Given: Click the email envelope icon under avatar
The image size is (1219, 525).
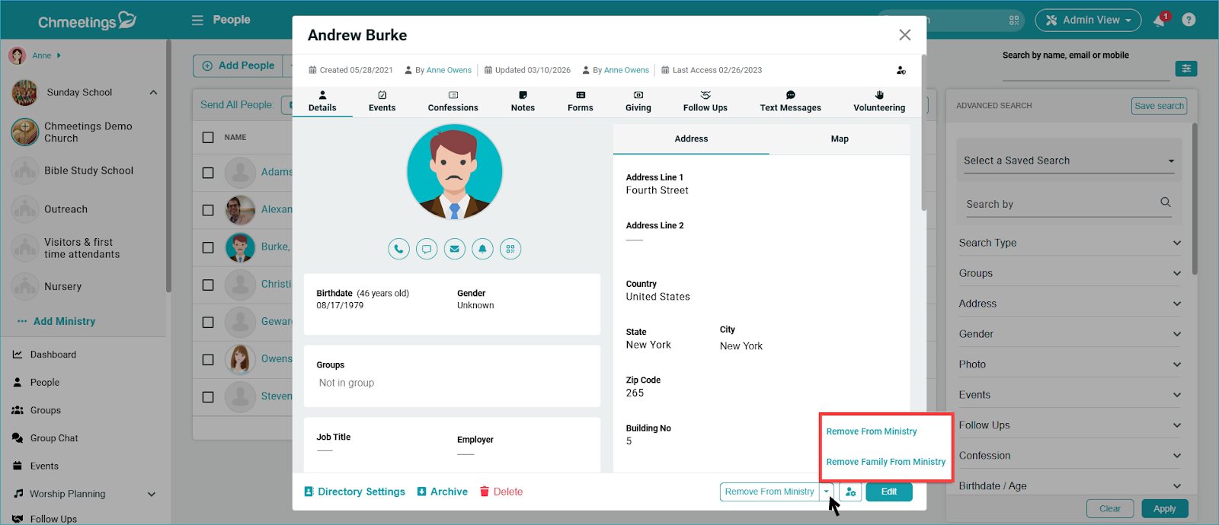Looking at the screenshot, I should 455,249.
